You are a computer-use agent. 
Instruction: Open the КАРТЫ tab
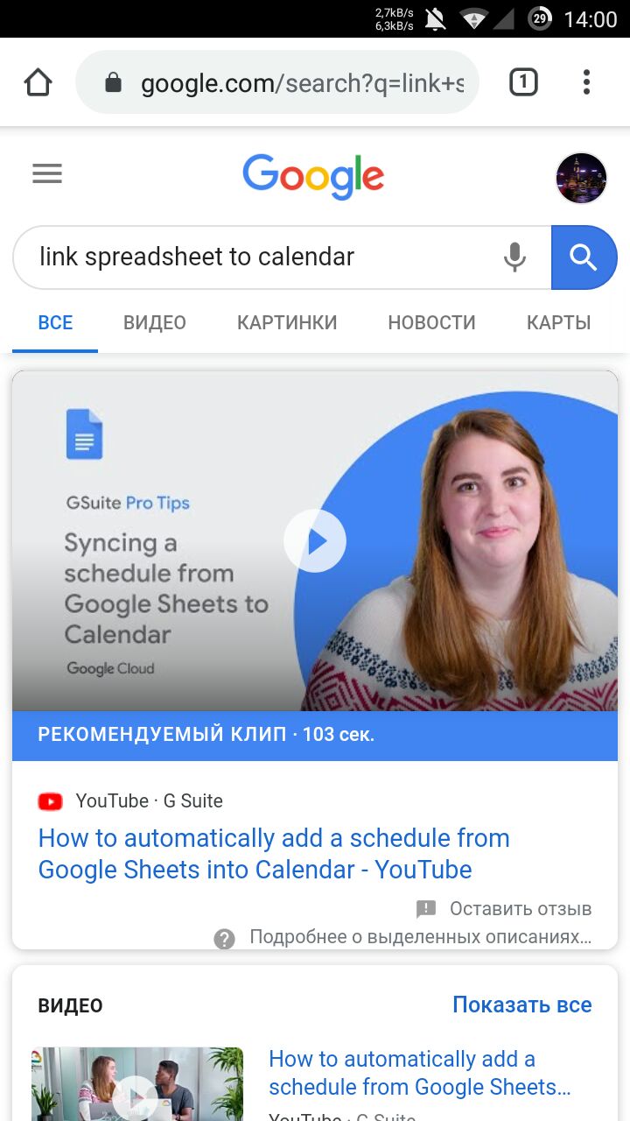click(x=559, y=322)
